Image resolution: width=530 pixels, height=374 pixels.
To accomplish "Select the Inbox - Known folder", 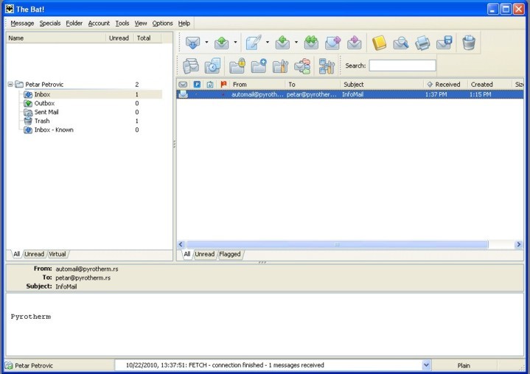I will [x=54, y=130].
